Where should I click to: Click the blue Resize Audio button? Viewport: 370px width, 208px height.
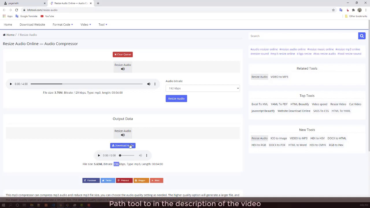(x=176, y=99)
